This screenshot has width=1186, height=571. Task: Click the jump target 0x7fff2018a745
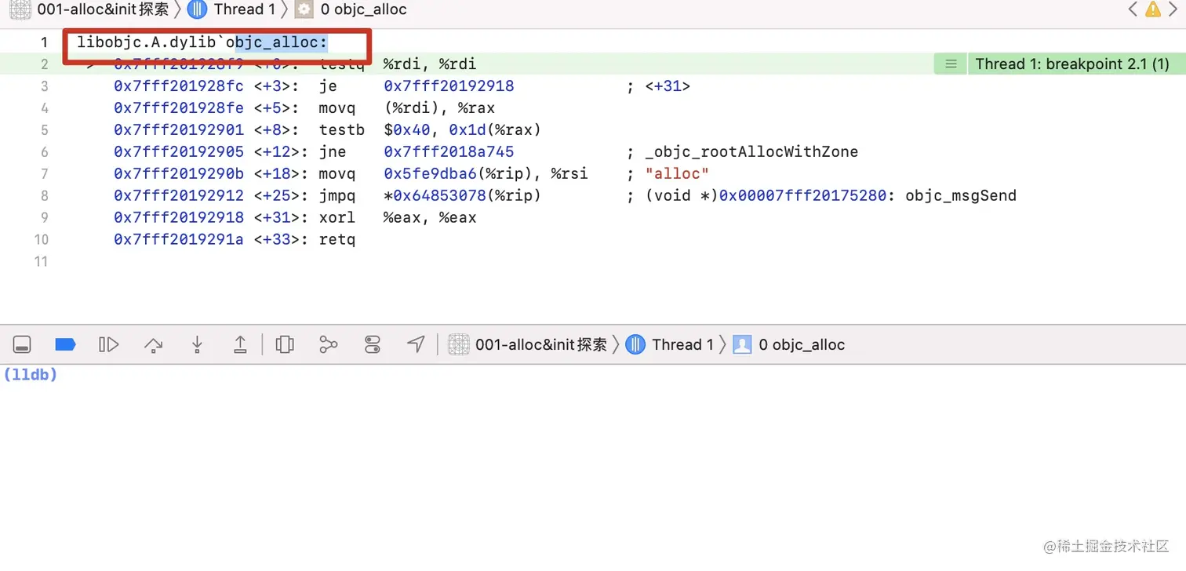pos(449,152)
